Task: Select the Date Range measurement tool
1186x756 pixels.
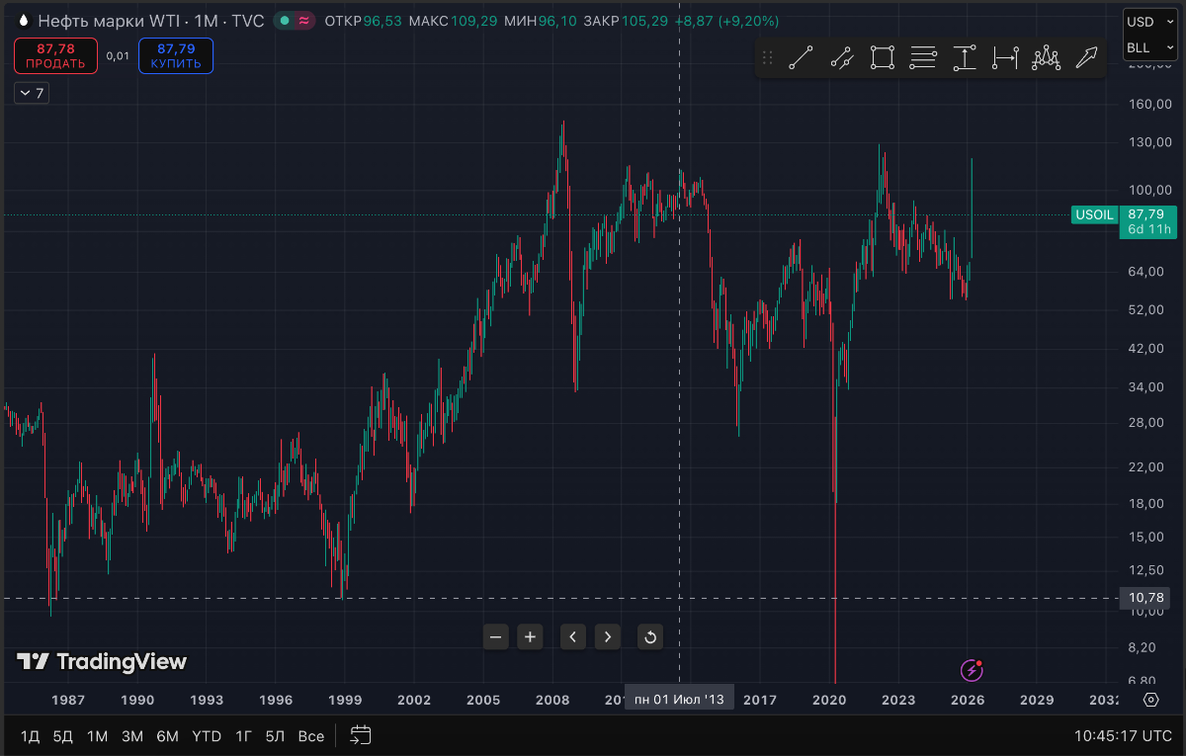Action: pos(1004,57)
